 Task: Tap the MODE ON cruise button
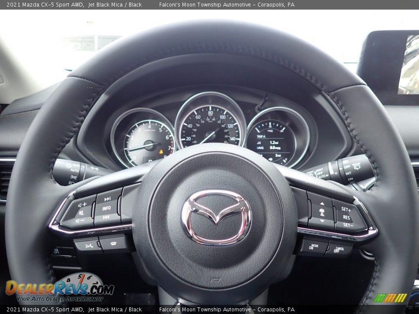tap(314, 246)
